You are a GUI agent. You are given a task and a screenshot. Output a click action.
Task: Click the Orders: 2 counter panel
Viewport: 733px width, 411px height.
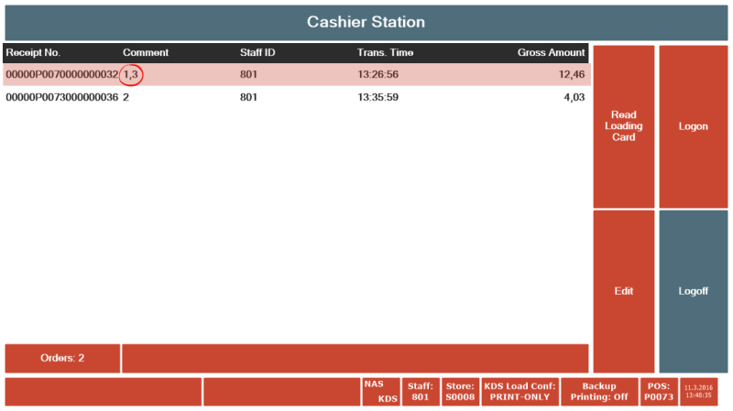click(x=62, y=358)
